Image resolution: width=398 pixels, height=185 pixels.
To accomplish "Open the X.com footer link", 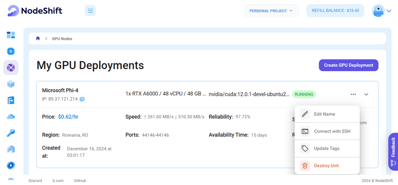I will (58, 181).
